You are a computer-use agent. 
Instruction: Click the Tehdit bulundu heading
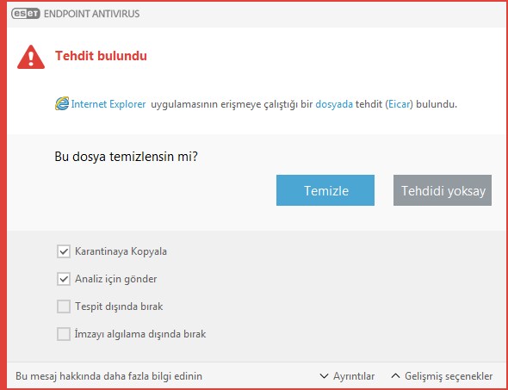[101, 56]
